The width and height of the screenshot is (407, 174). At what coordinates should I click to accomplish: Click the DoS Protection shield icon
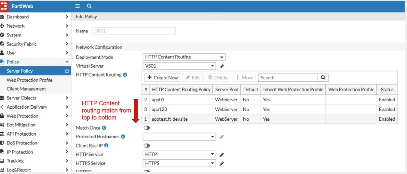(x=2, y=143)
